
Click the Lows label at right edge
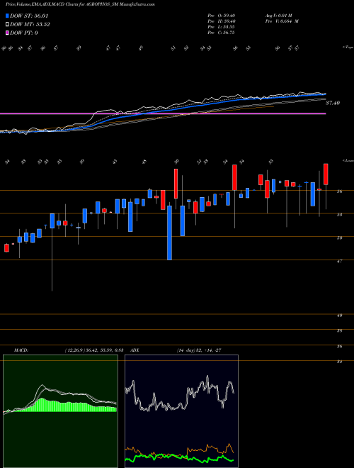point(348,161)
